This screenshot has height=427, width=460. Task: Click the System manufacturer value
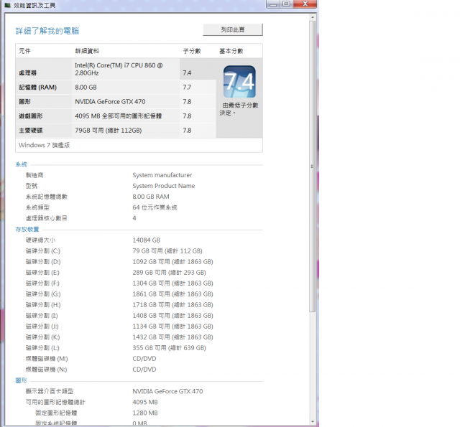(x=162, y=175)
